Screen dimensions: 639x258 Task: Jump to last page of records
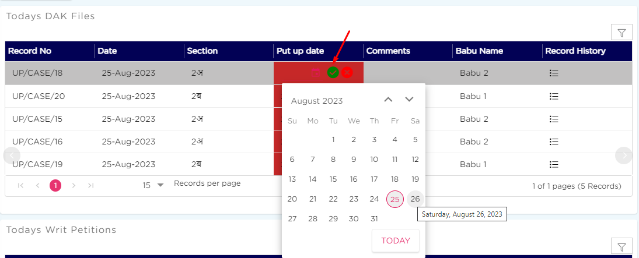(91, 186)
